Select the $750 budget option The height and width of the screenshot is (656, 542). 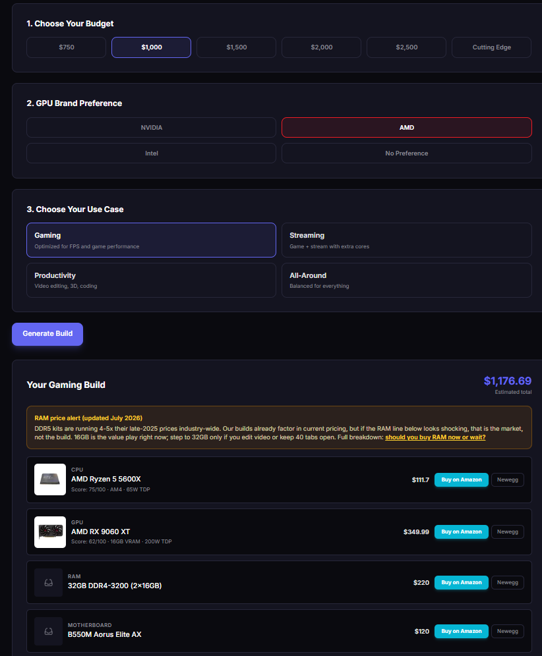coord(66,47)
